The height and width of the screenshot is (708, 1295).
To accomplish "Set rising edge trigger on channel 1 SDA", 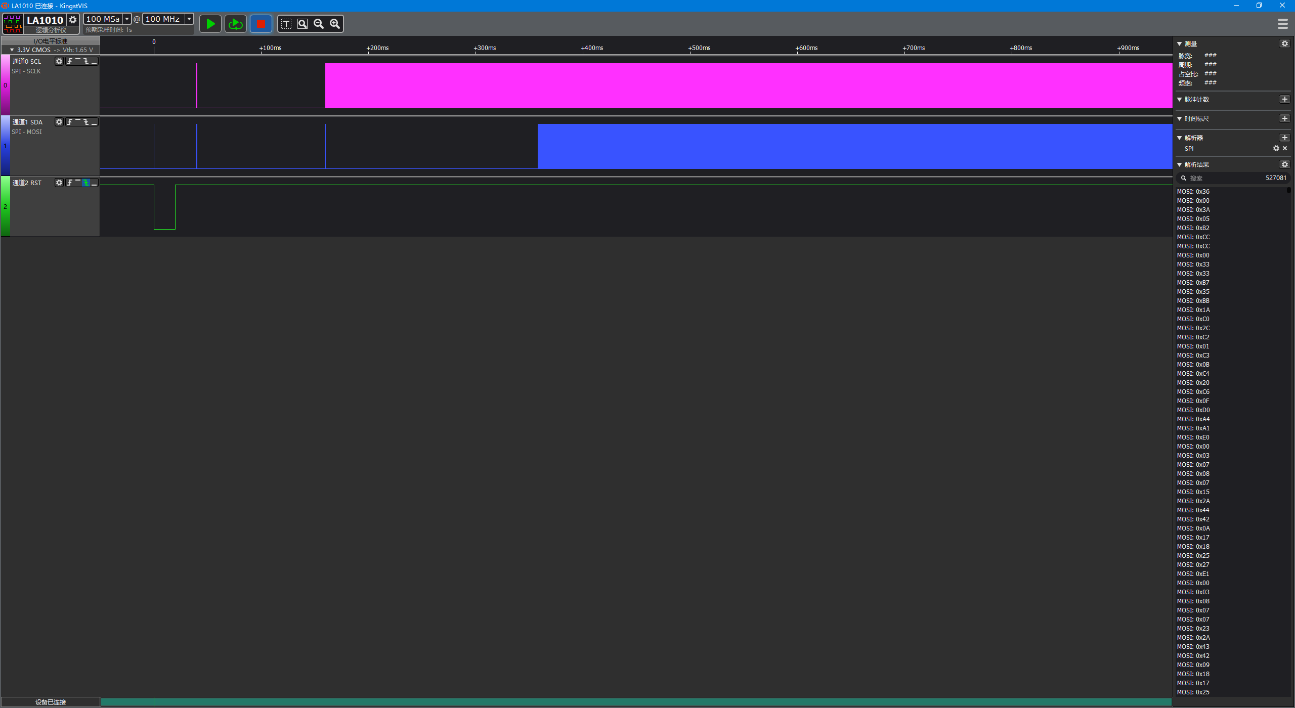I will [x=70, y=122].
